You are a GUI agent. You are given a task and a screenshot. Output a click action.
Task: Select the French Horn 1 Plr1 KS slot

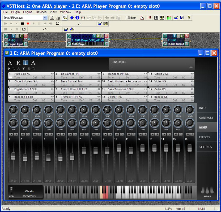coord(78,91)
